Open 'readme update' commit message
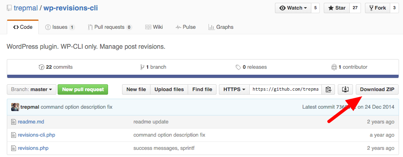This screenshot has height=157, width=403. pos(151,121)
